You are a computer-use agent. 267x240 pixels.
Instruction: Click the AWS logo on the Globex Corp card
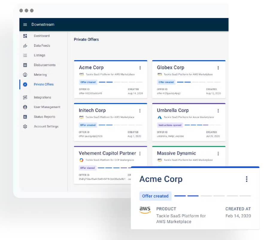[x=160, y=74]
